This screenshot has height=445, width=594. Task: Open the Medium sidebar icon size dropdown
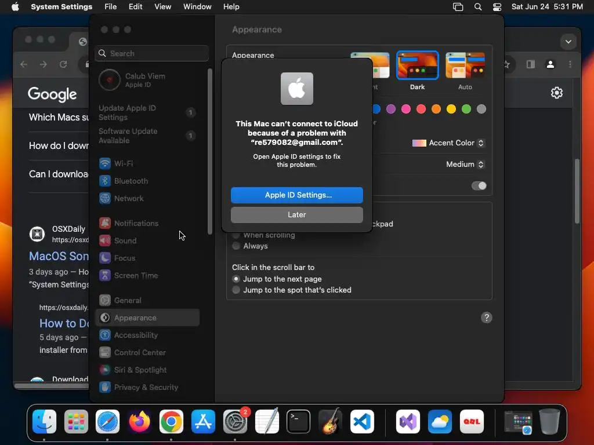465,164
